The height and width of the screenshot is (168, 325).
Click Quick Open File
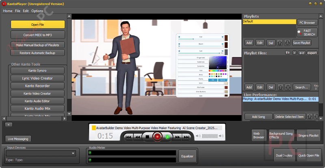pos(309,155)
